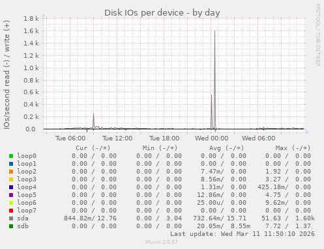Click the loop3 yellow legend swatch
The height and width of the screenshot is (249, 324).
11,179
